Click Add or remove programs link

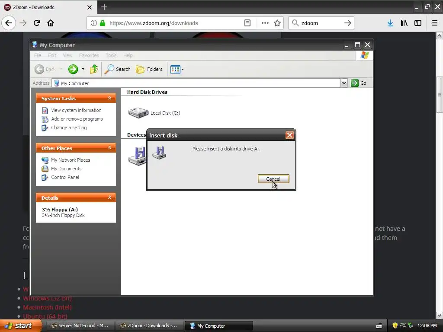(x=77, y=119)
